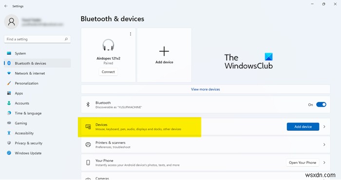Click the Time & language globe icon

[9, 113]
